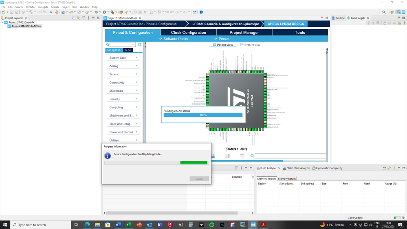
Task: Switch to Static Stack Analyzer tab
Action: point(296,168)
